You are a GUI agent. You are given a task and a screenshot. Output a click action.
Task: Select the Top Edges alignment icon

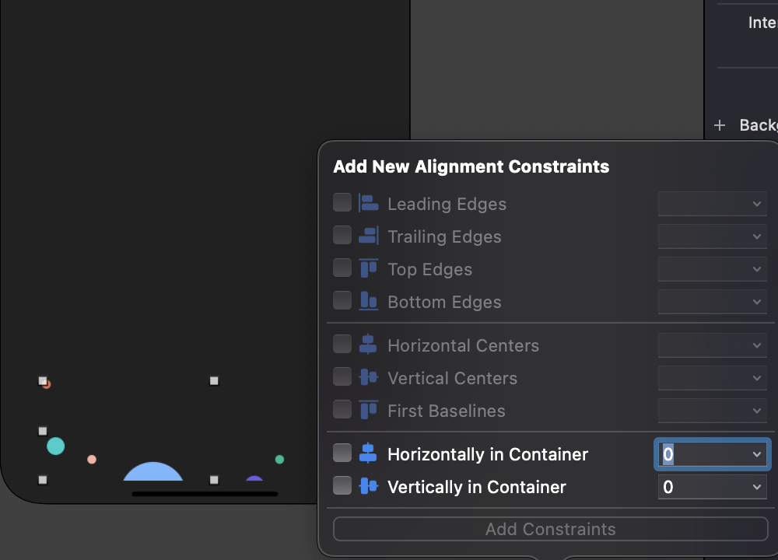pyautogui.click(x=367, y=268)
